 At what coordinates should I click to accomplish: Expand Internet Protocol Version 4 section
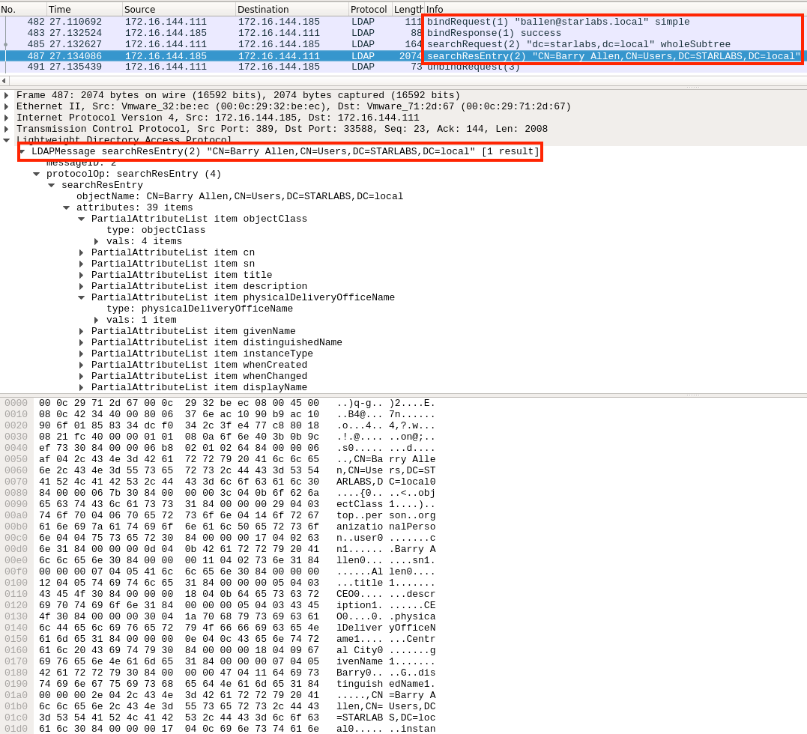(7, 118)
